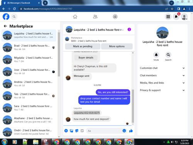The width and height of the screenshot is (193, 145).
Task: Open the Brad conversation
Action: click(x=29, y=48)
